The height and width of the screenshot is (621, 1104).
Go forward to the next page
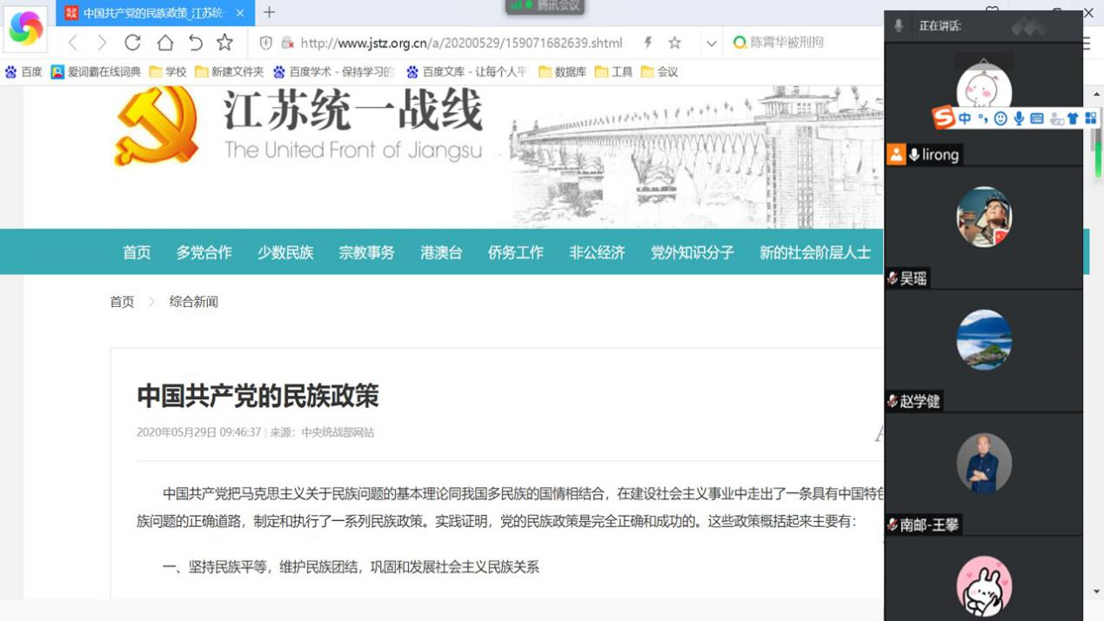click(102, 43)
